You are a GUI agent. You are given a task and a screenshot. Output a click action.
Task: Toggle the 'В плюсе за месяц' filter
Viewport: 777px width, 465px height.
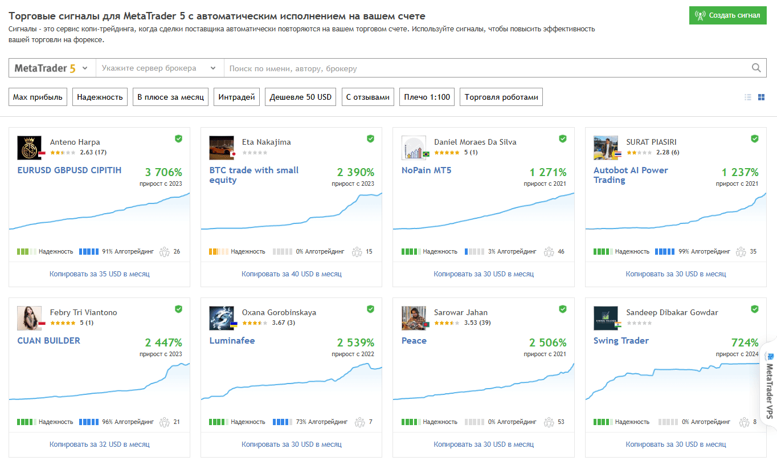pyautogui.click(x=170, y=97)
